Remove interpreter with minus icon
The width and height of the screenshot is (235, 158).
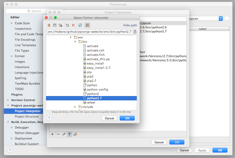58,134
